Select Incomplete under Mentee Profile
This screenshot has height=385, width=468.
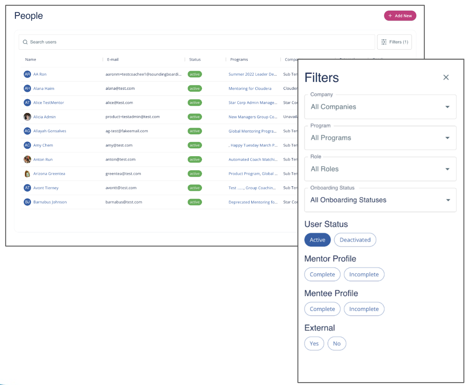click(x=364, y=309)
